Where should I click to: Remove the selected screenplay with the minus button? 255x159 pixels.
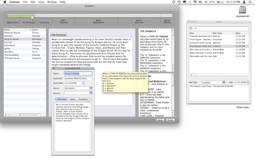(x=10, y=114)
